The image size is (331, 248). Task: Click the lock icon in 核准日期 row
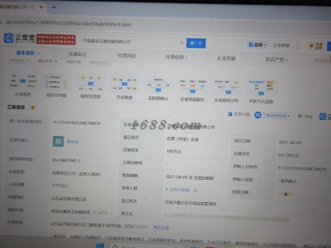(285, 194)
